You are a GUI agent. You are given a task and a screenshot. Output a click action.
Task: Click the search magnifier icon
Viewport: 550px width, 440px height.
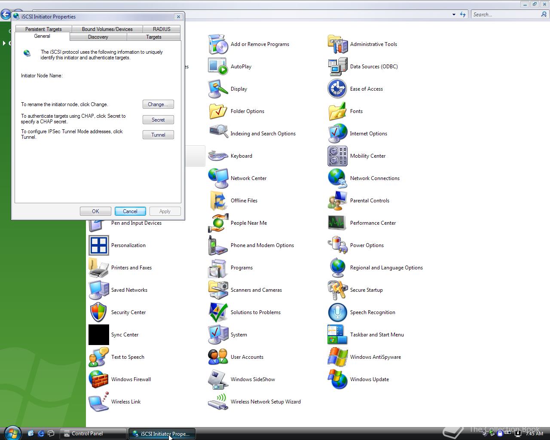(x=544, y=14)
